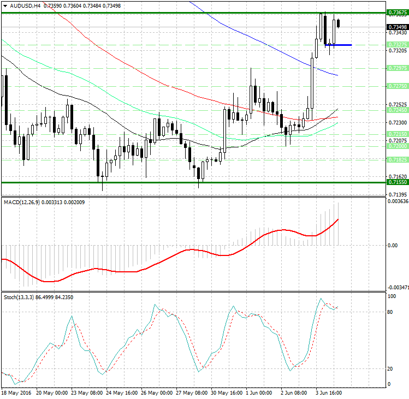Select the thick green support line at 0.71550
Screen dimensions: 409x399
pos(193,182)
